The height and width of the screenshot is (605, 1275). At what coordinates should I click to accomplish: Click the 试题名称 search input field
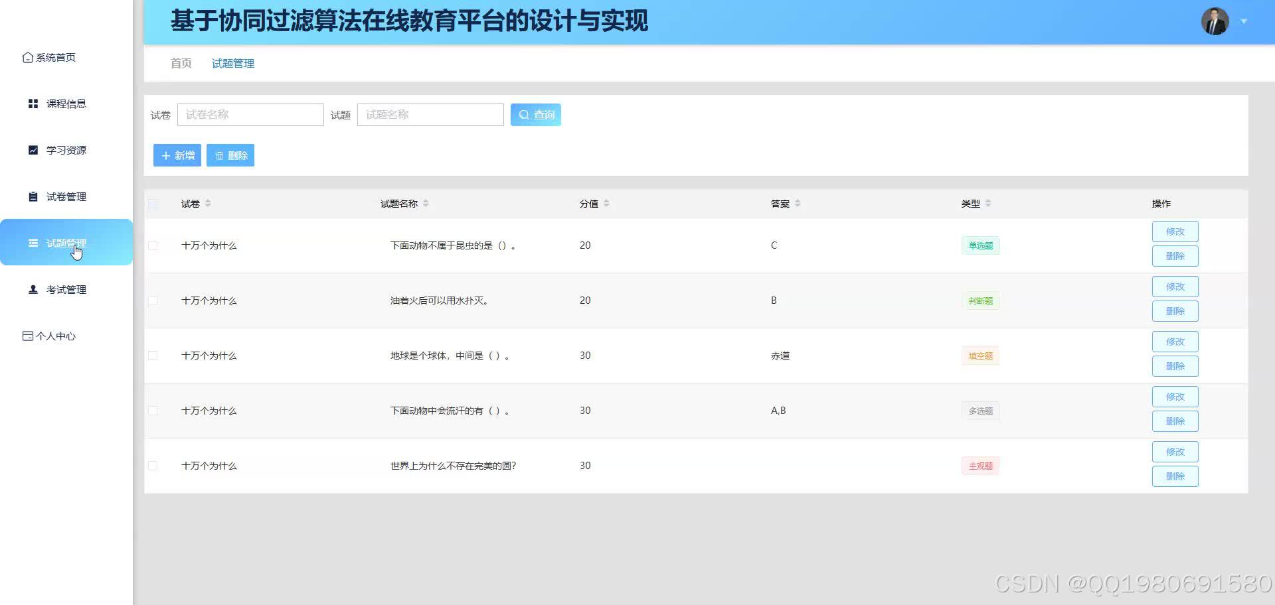coord(430,114)
